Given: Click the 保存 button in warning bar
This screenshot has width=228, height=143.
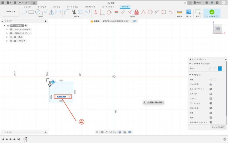Looking at the screenshot, I should point(135,21).
